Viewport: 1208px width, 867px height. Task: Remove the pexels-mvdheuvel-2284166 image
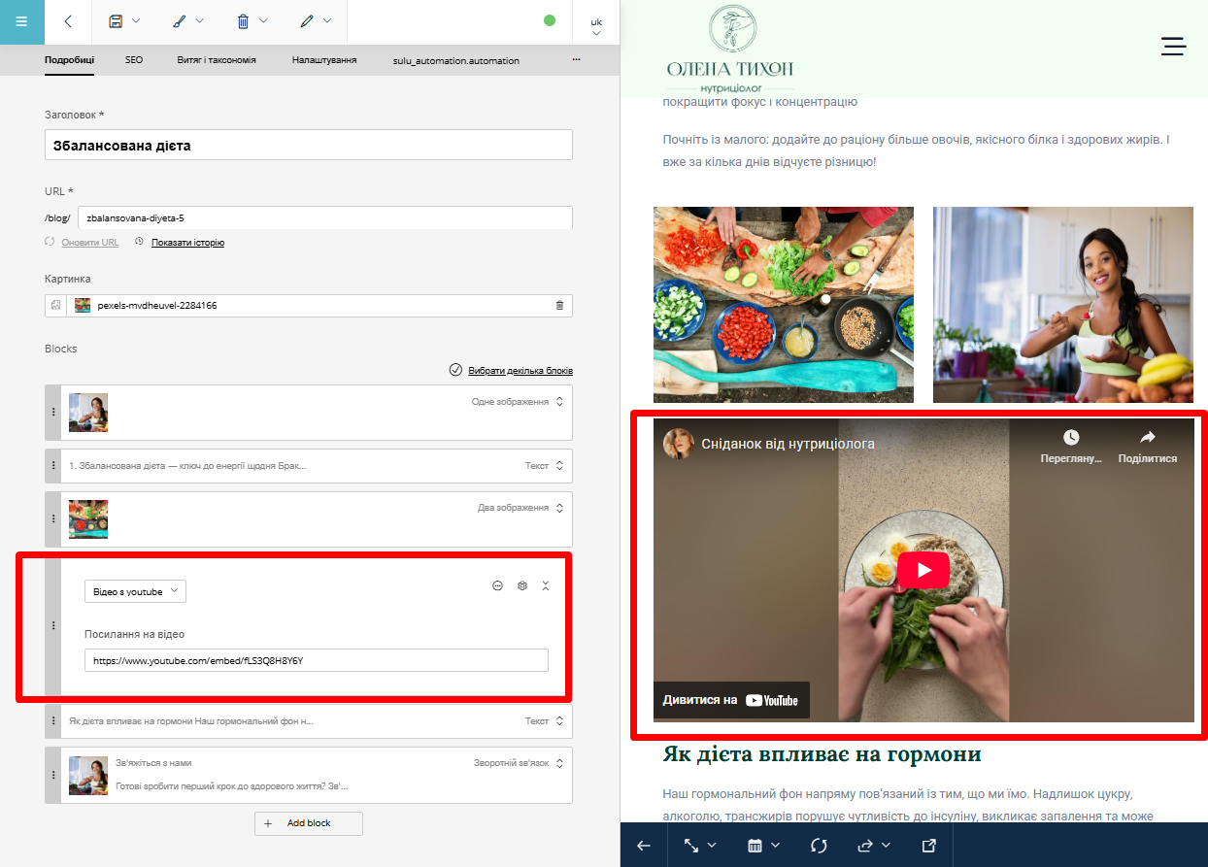click(x=558, y=306)
